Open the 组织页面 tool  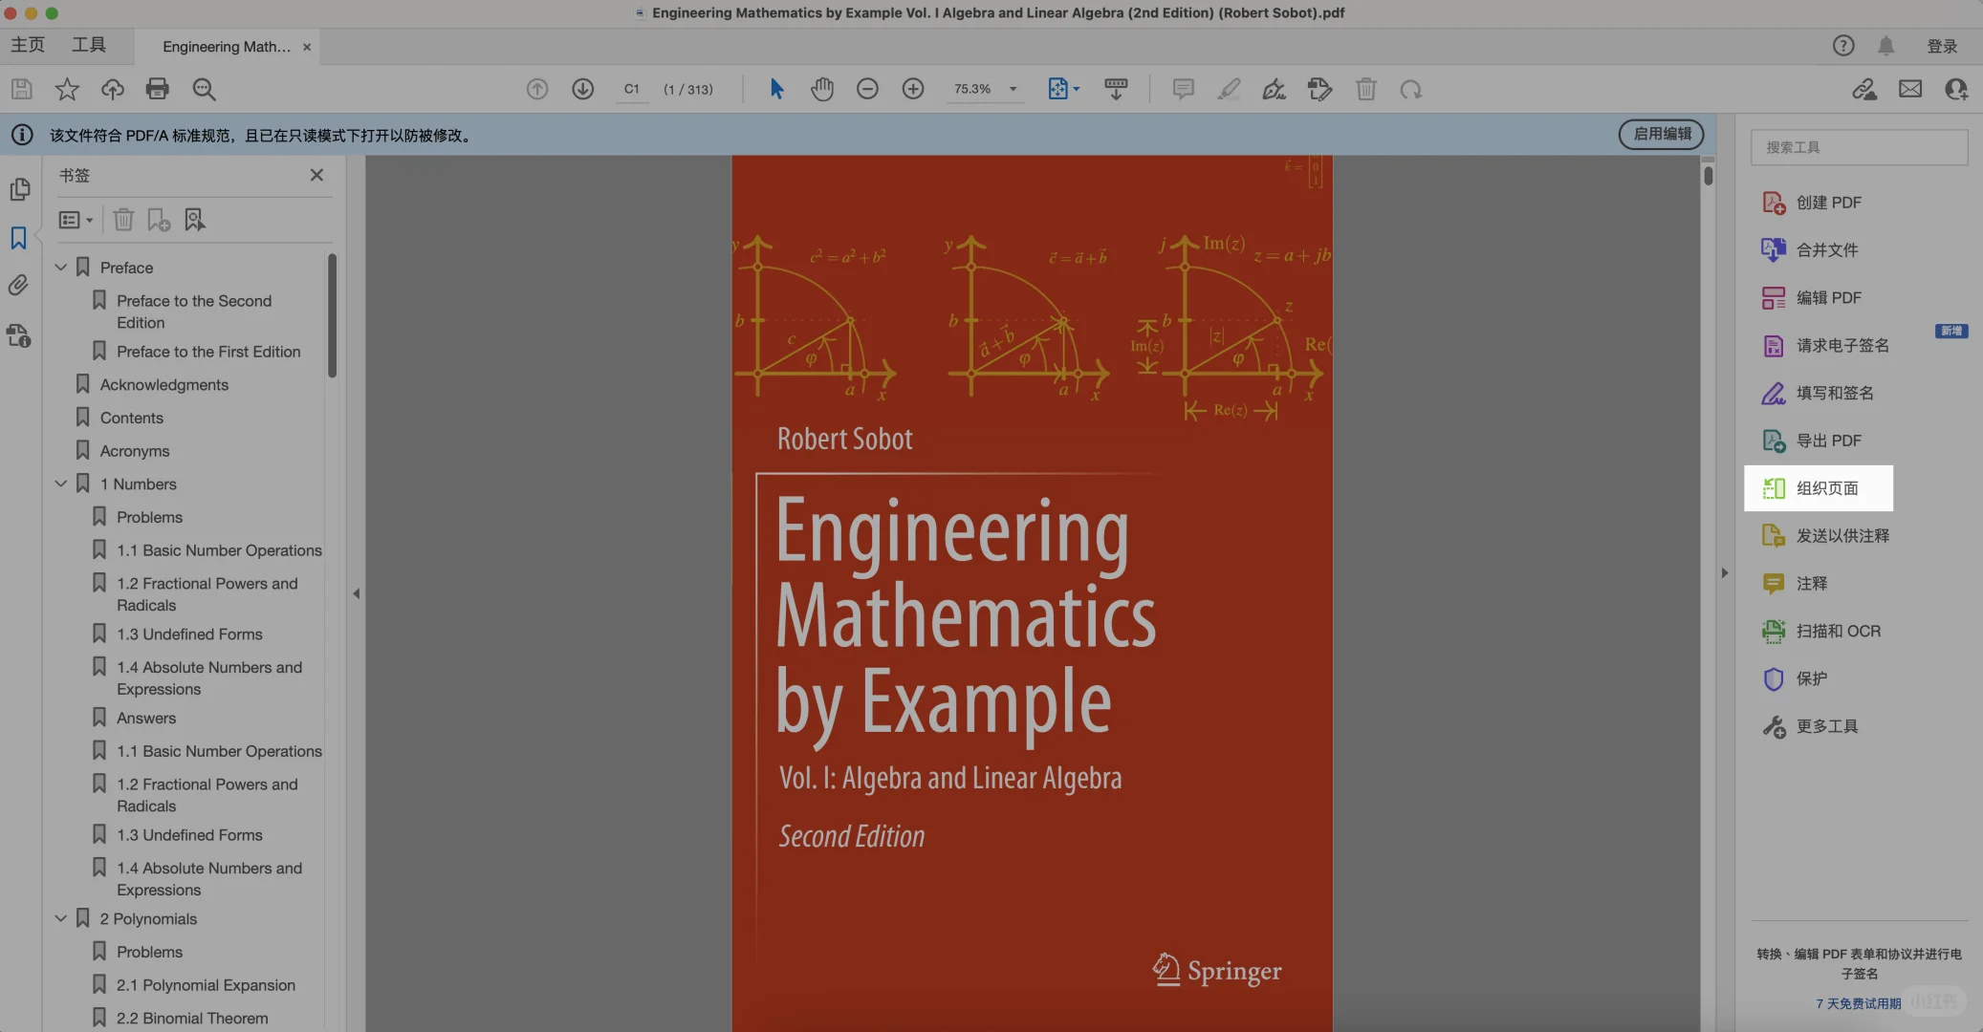(x=1819, y=488)
